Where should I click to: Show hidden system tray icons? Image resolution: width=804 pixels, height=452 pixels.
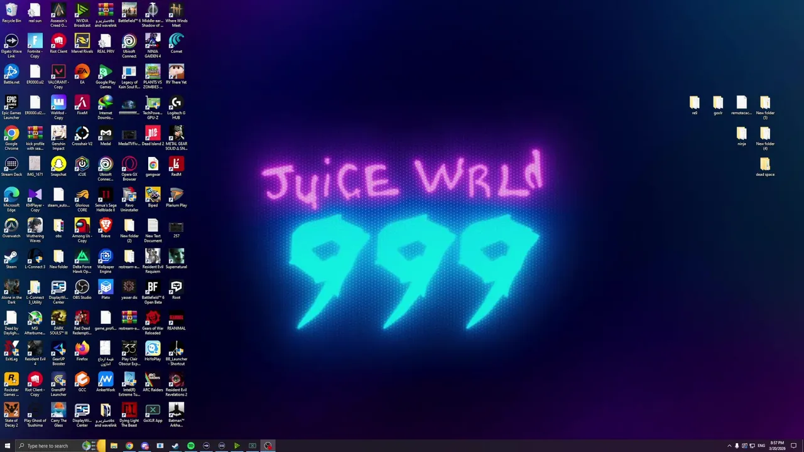[729, 446]
